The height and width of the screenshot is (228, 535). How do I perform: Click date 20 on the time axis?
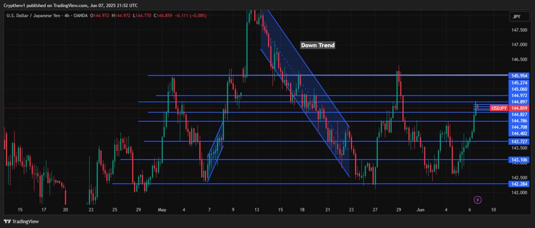(x=66, y=209)
